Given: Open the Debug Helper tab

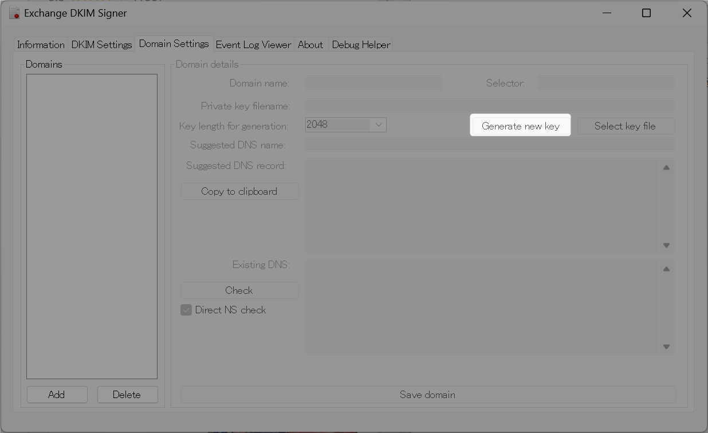Looking at the screenshot, I should coord(361,45).
